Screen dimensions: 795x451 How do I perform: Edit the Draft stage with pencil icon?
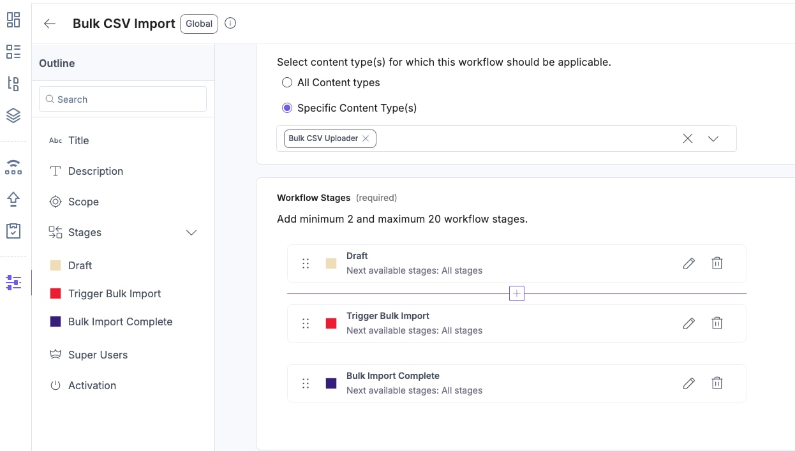tap(688, 263)
